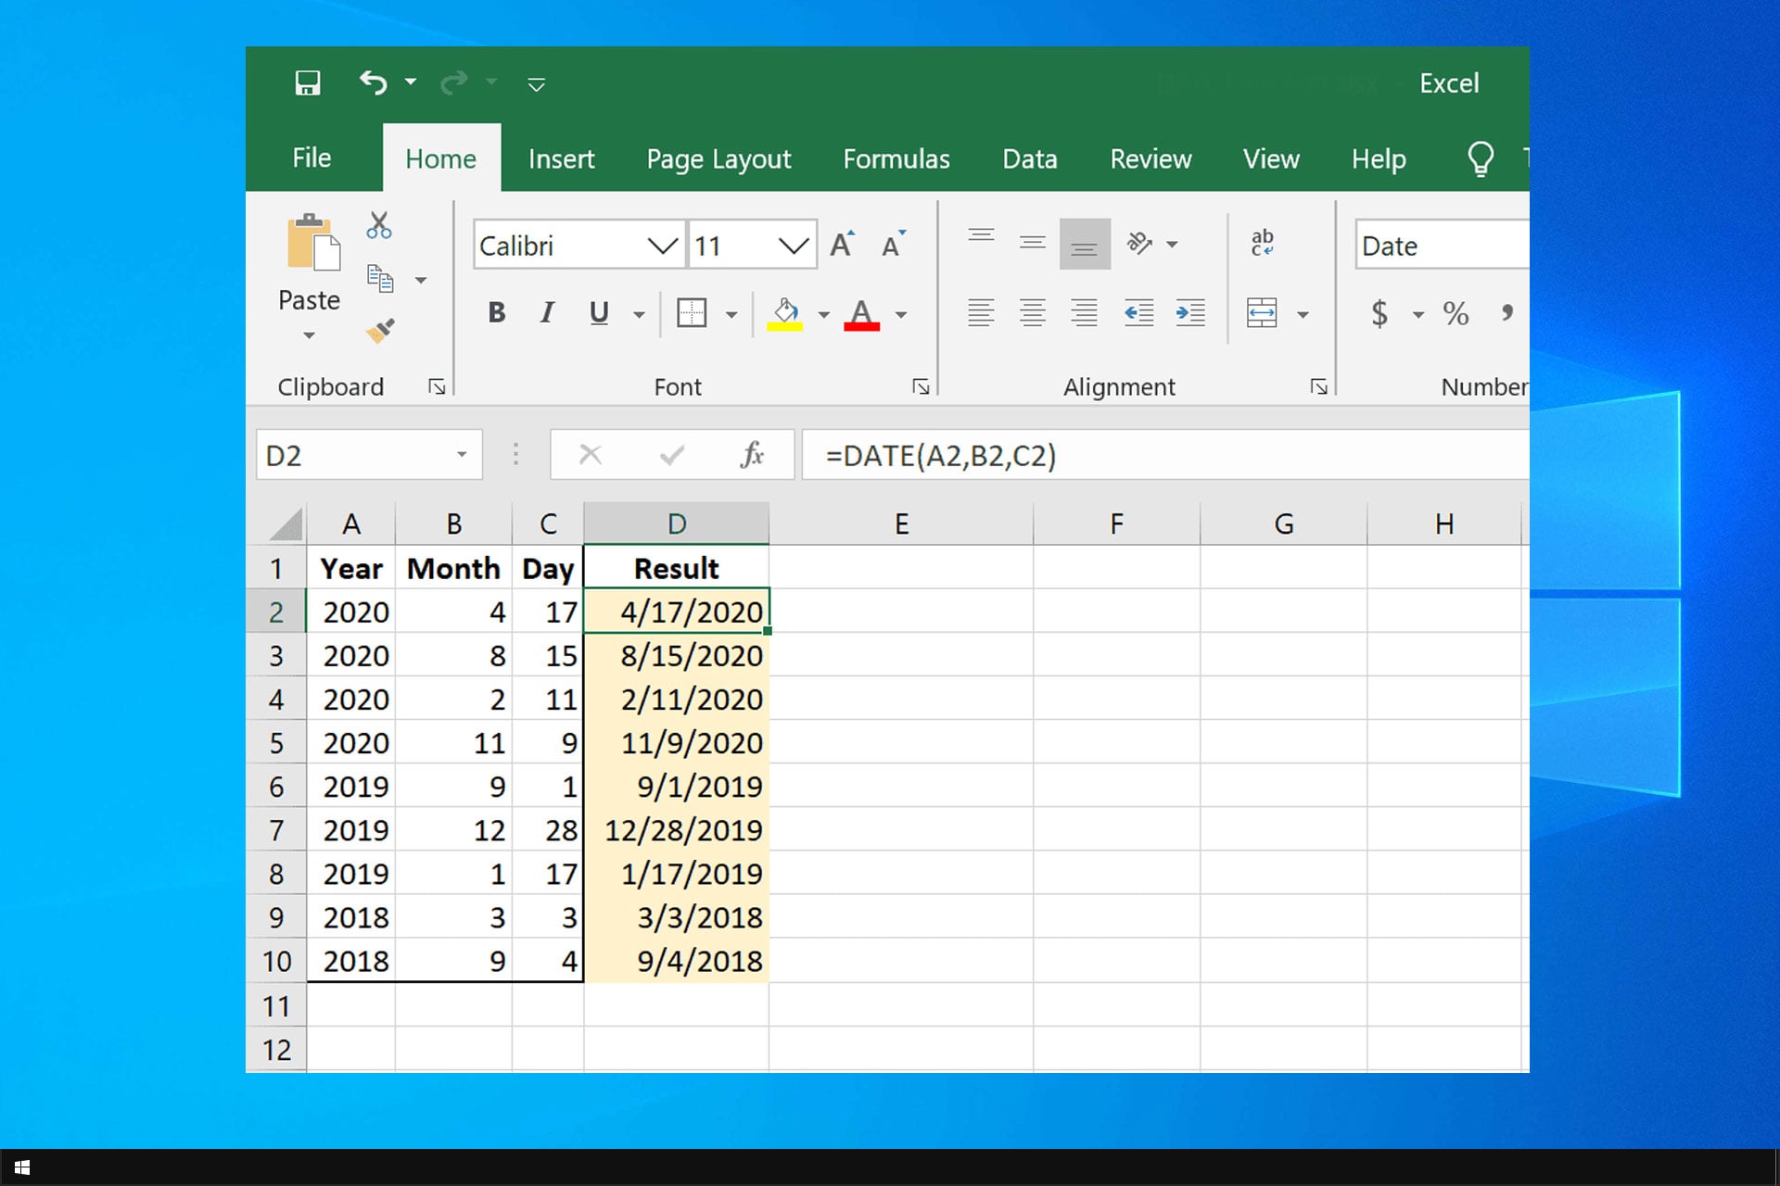The height and width of the screenshot is (1186, 1780).
Task: Click the Save icon in title bar
Action: [x=308, y=83]
